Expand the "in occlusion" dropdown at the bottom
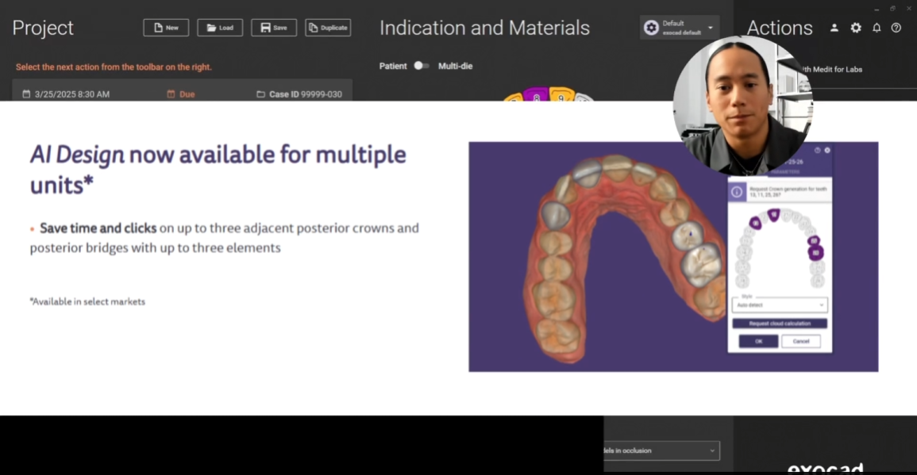This screenshot has height=475, width=917. click(x=661, y=450)
